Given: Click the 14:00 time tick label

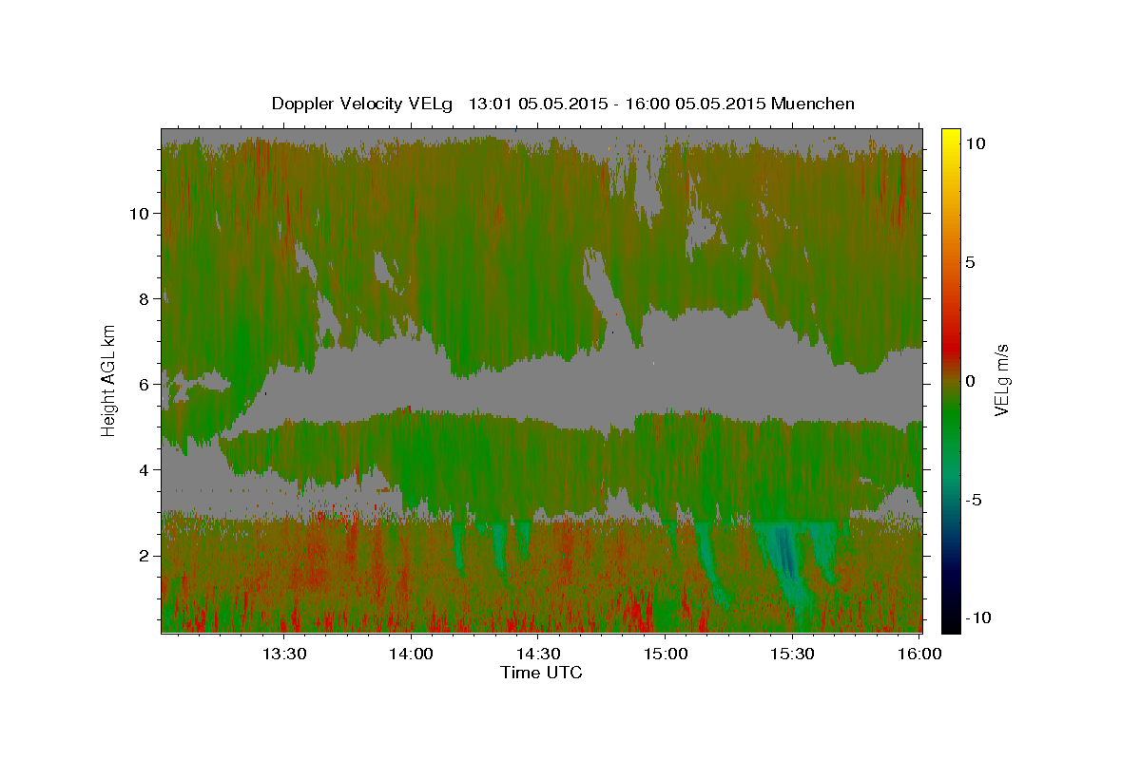Looking at the screenshot, I should [411, 655].
